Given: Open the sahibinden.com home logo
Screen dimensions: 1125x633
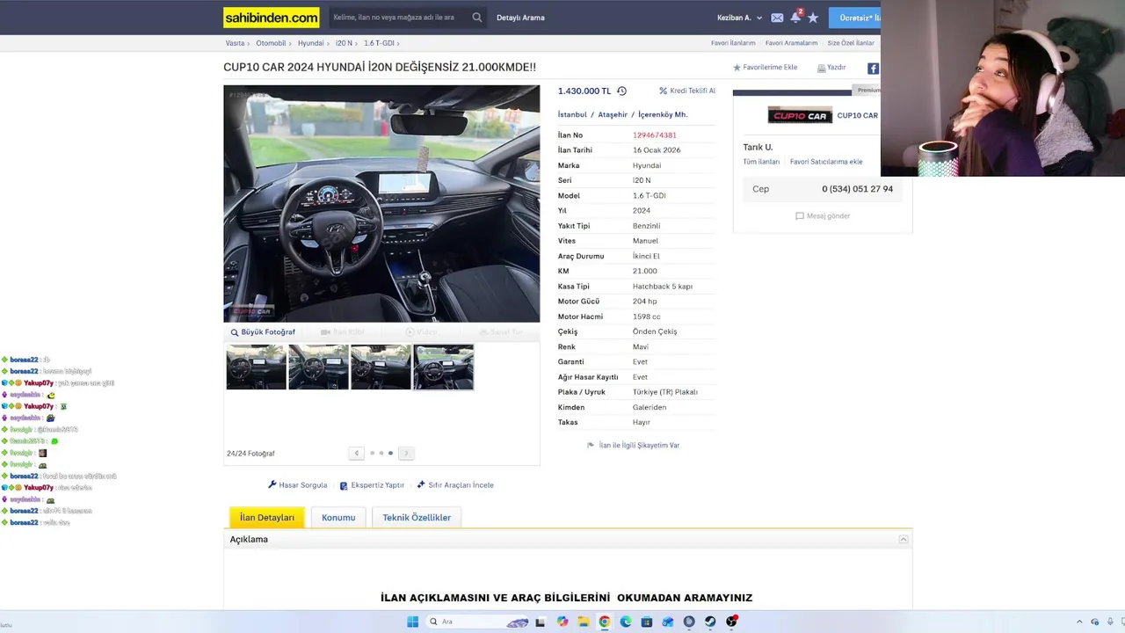Looking at the screenshot, I should (272, 18).
